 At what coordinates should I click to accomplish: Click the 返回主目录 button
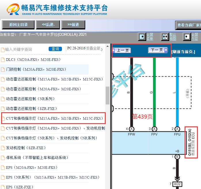(x=18, y=25)
